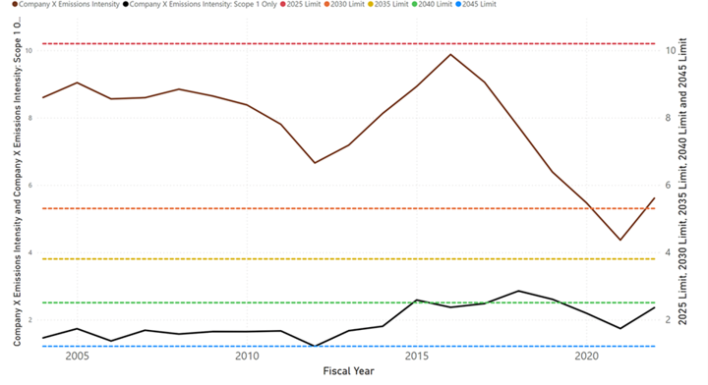
Task: Select the red 2025 Limit legend marker
Action: [x=283, y=4]
